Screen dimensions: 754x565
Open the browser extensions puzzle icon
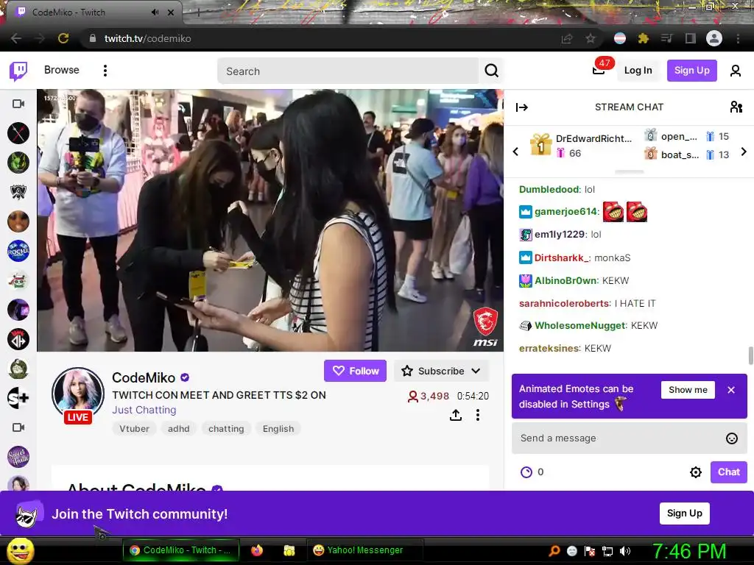(x=643, y=38)
